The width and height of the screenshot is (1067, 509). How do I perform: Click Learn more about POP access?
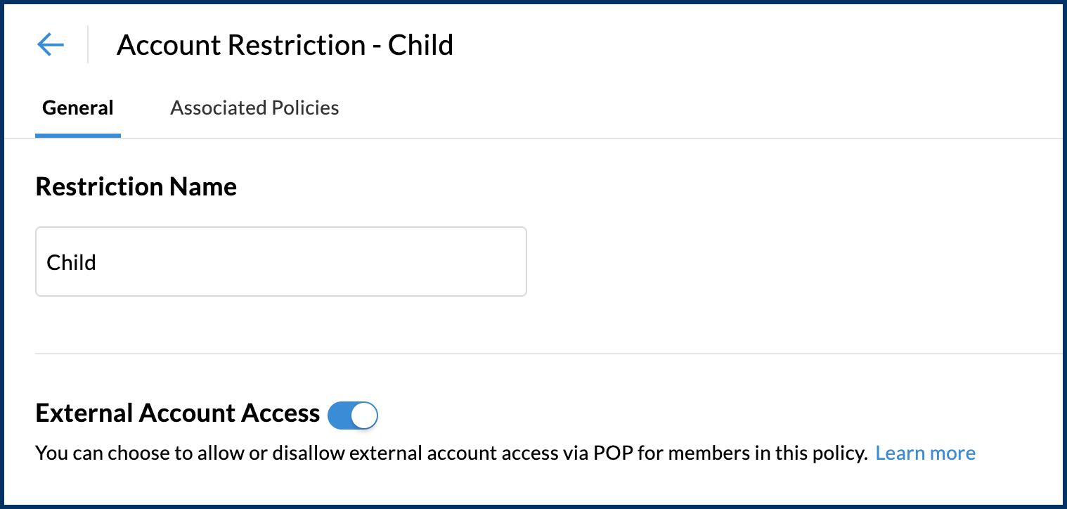(x=925, y=453)
